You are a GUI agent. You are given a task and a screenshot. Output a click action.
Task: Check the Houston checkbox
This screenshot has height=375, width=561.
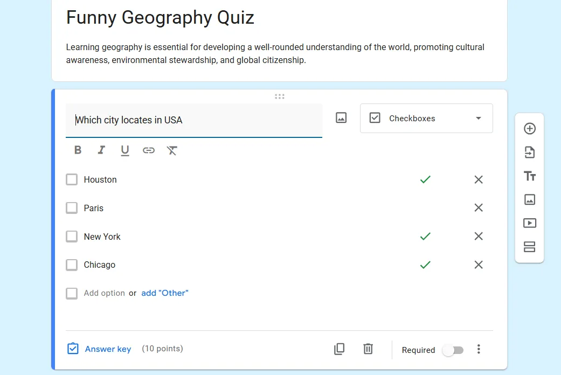point(72,179)
